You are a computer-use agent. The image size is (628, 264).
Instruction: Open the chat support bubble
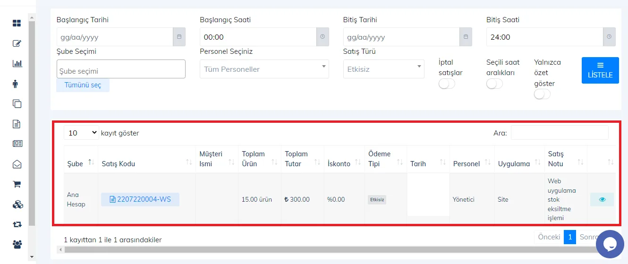coord(610,244)
